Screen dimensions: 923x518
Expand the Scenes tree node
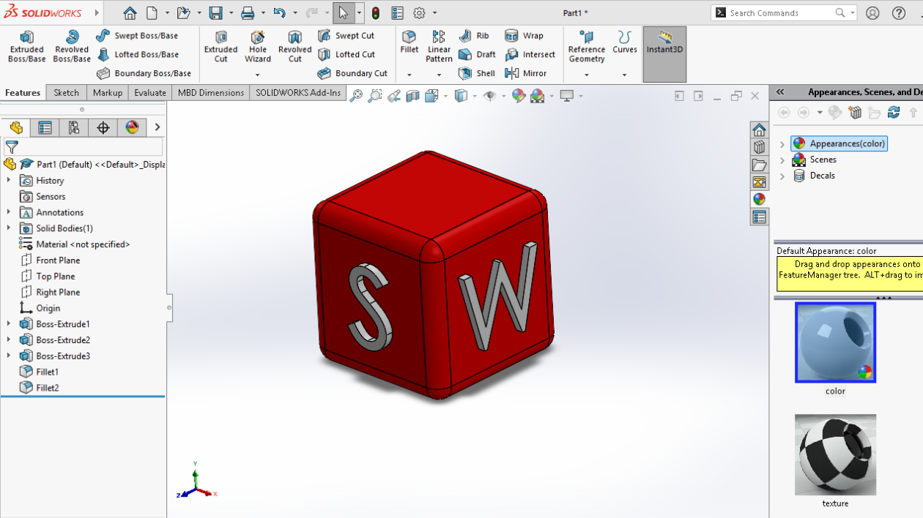click(782, 159)
